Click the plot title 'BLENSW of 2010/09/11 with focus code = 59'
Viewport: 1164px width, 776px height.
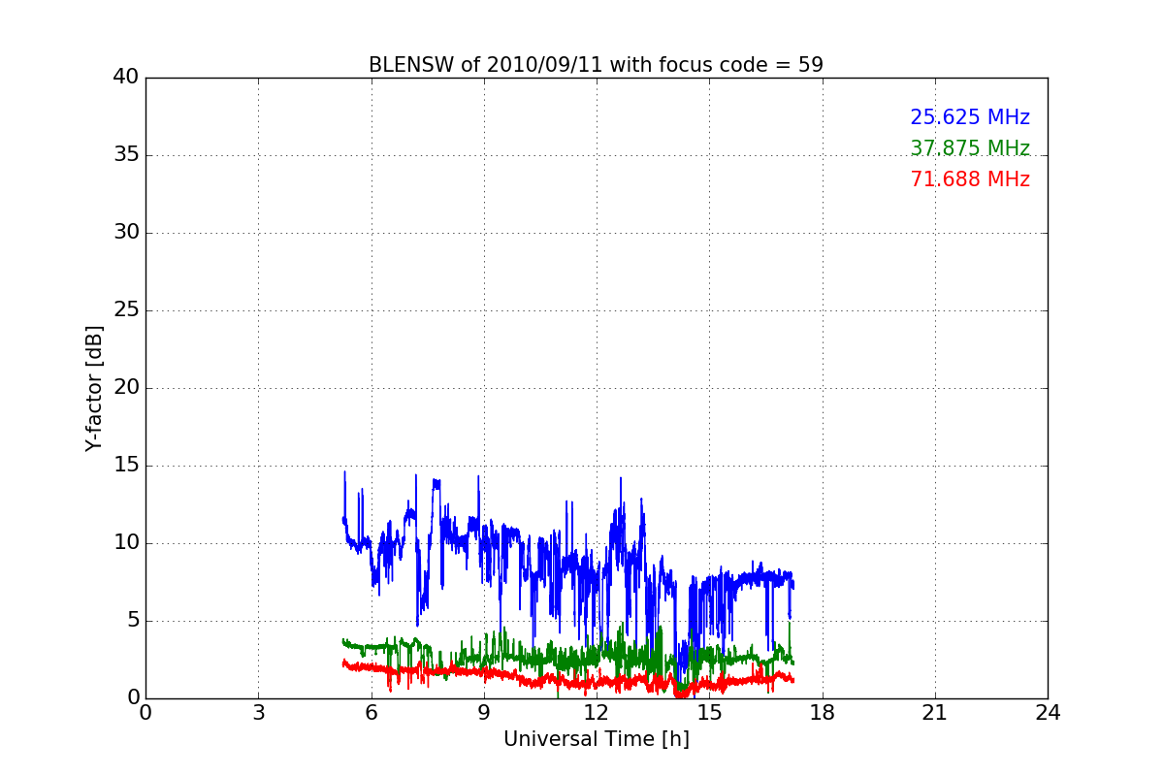pos(596,65)
